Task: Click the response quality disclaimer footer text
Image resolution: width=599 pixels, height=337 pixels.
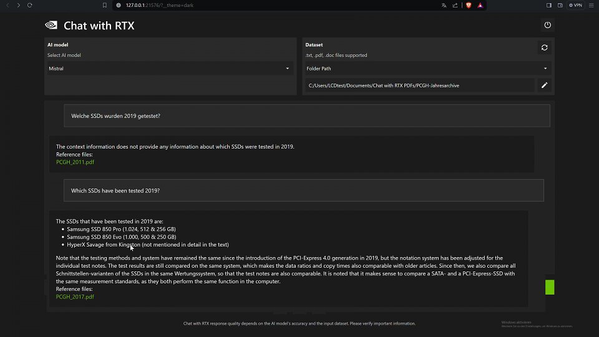Action: 299,323
